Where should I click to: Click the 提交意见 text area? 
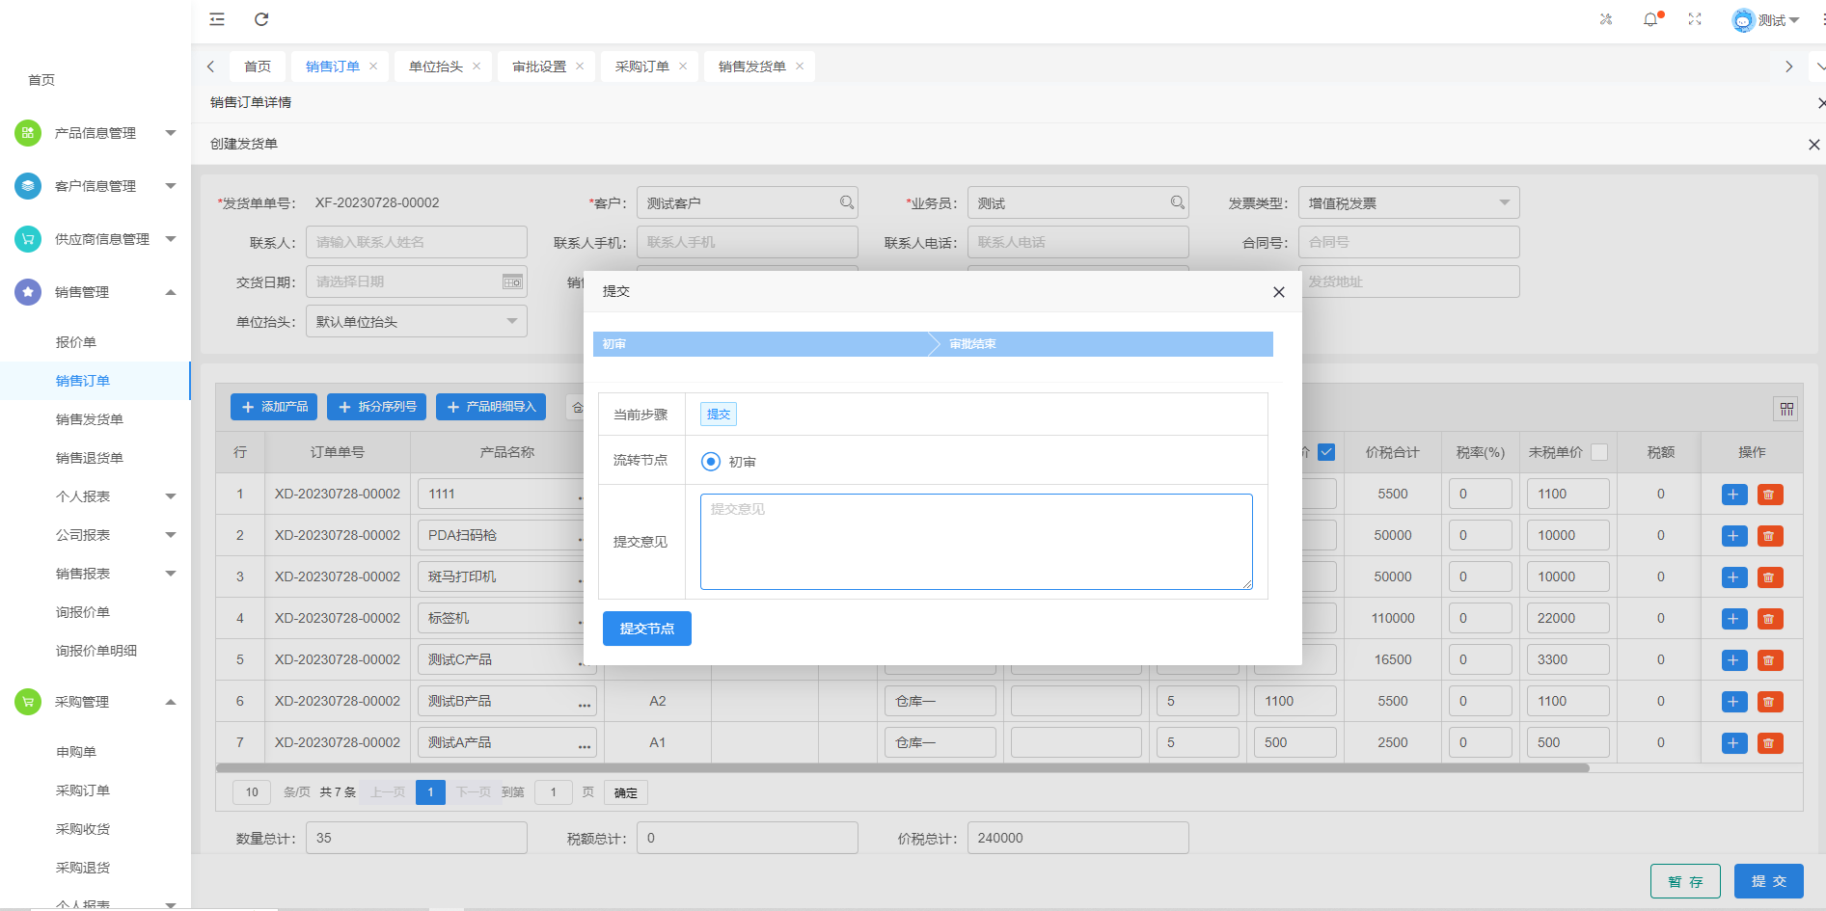click(975, 542)
